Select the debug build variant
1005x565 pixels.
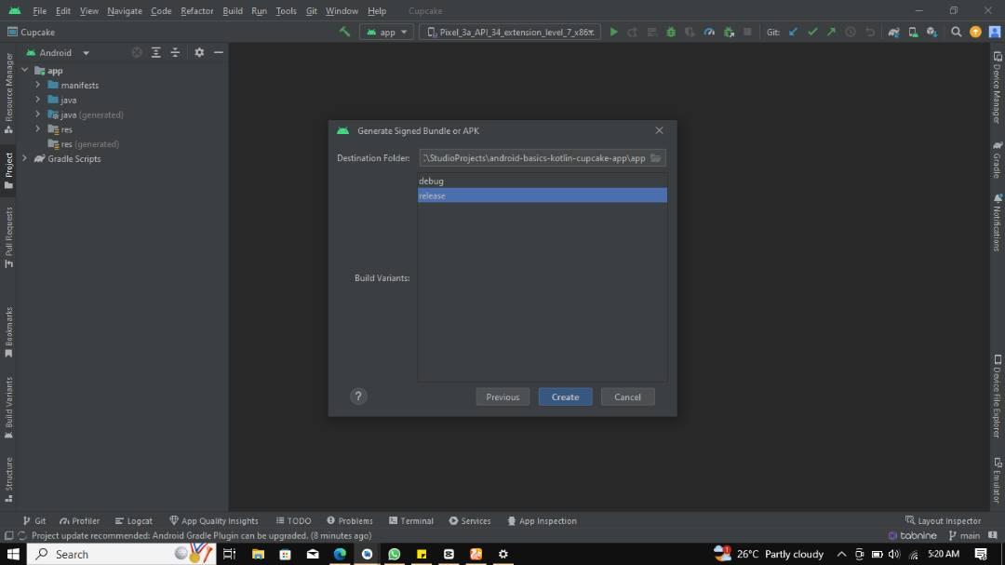tap(543, 181)
